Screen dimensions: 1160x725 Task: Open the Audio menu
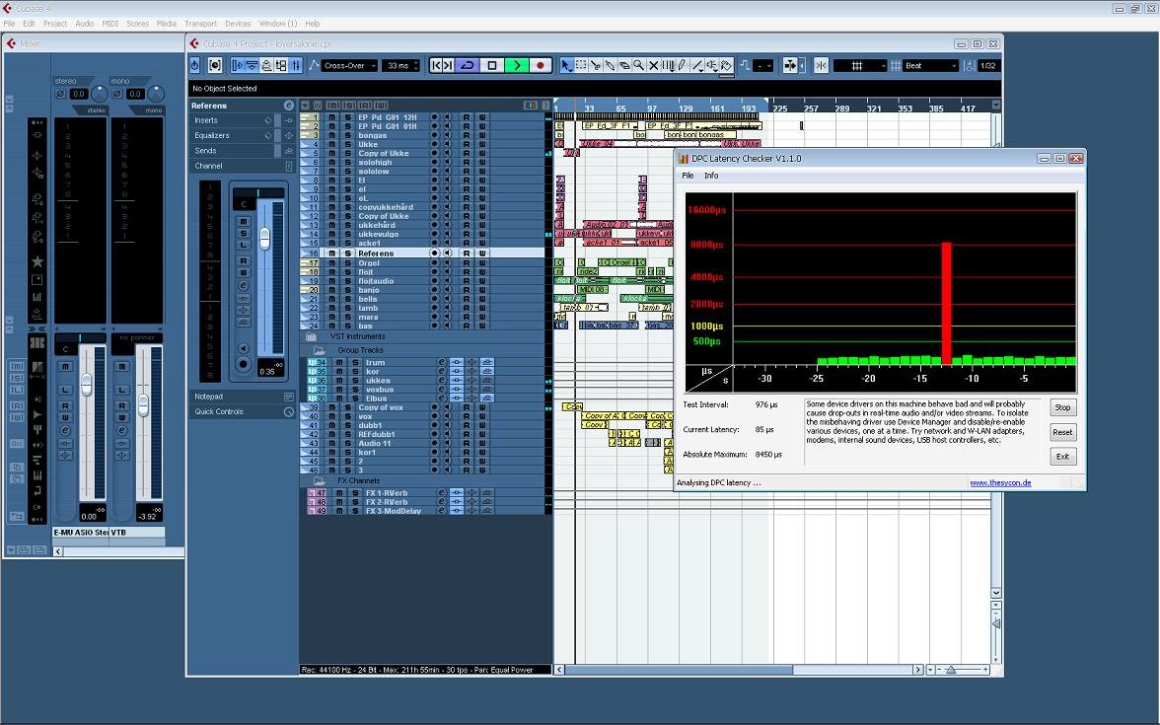click(x=85, y=24)
